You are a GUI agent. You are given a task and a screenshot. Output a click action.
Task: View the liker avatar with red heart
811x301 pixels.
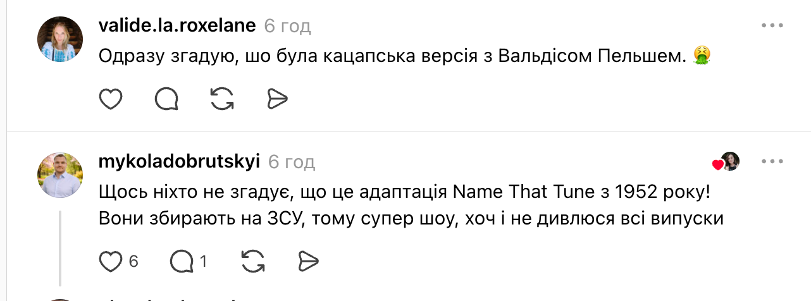[x=729, y=162]
